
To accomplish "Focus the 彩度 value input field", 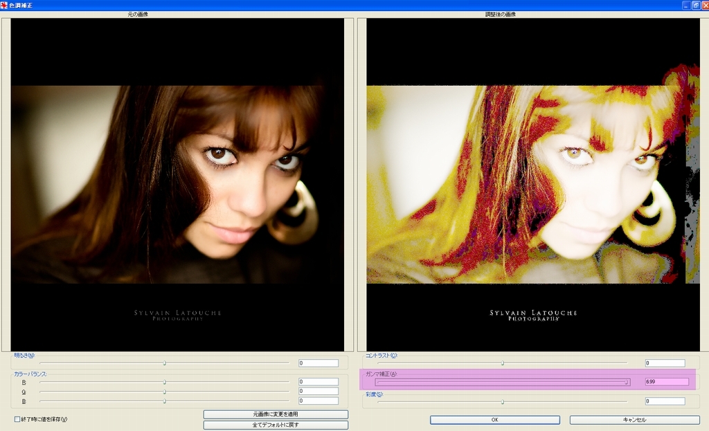I will tap(665, 401).
